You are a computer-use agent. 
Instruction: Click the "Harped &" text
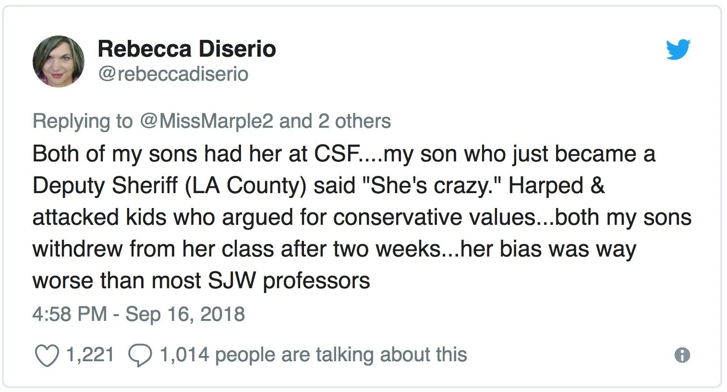pos(557,186)
